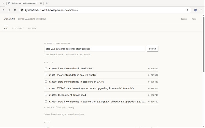This screenshot has width=205, height=128.
Task: Click title 'Inconsistent data in an etcd cluster'
Action: pyautogui.click(x=77, y=75)
